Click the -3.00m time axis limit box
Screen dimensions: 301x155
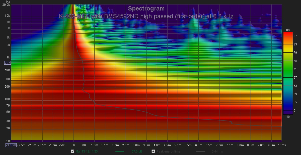coord(11,145)
